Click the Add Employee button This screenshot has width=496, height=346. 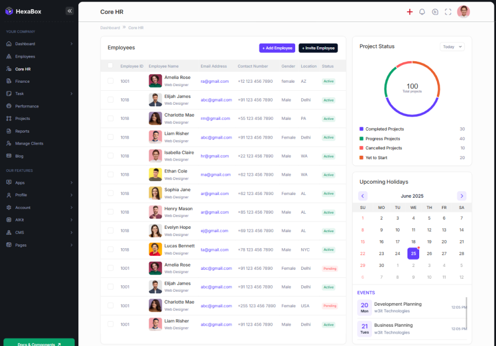pos(277,48)
